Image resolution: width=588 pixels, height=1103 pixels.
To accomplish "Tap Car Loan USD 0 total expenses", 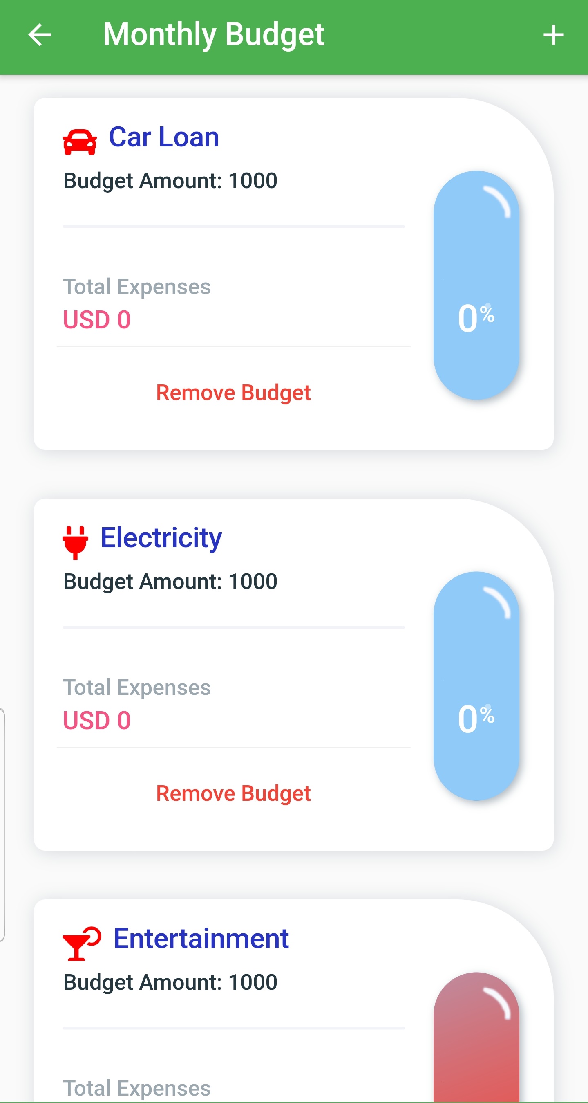I will [97, 320].
